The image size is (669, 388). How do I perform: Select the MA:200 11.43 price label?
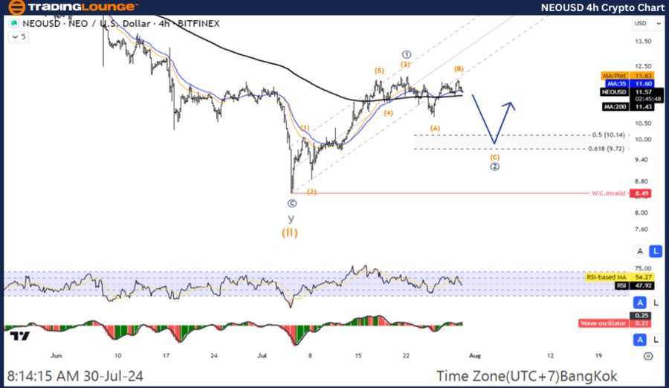627,107
